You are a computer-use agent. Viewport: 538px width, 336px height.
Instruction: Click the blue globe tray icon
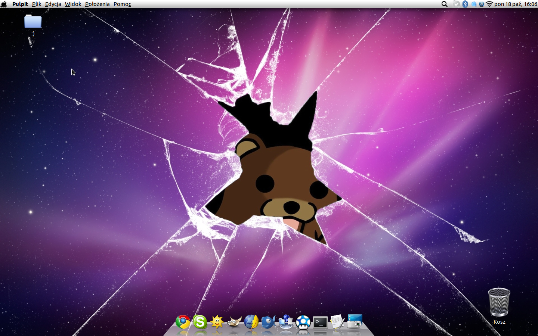[x=482, y=4]
